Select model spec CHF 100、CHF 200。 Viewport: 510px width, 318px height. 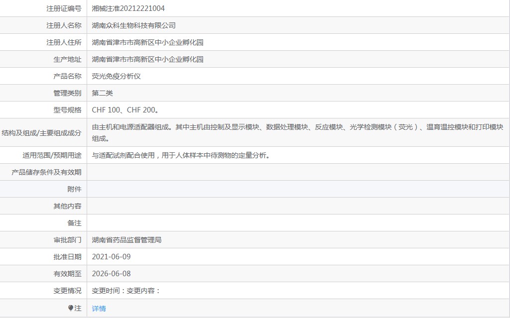point(126,110)
